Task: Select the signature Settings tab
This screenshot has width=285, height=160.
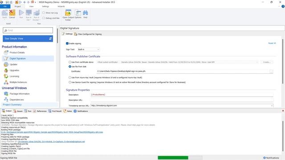Action: (67, 34)
